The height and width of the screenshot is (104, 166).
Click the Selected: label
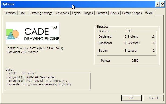(x=133, y=43)
